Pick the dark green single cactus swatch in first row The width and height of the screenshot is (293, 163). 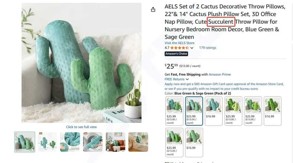click(x=272, y=111)
